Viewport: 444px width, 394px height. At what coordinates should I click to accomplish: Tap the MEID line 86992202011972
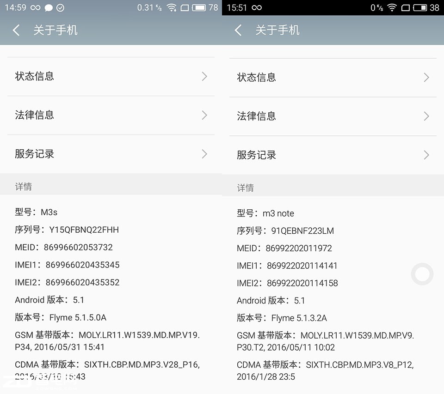click(x=284, y=249)
